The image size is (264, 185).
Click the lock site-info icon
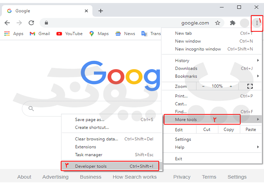coord(46,23)
